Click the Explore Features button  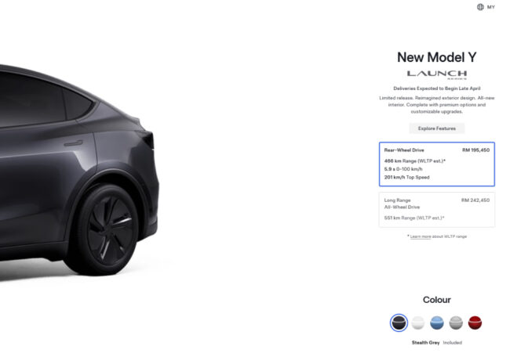(x=436, y=128)
